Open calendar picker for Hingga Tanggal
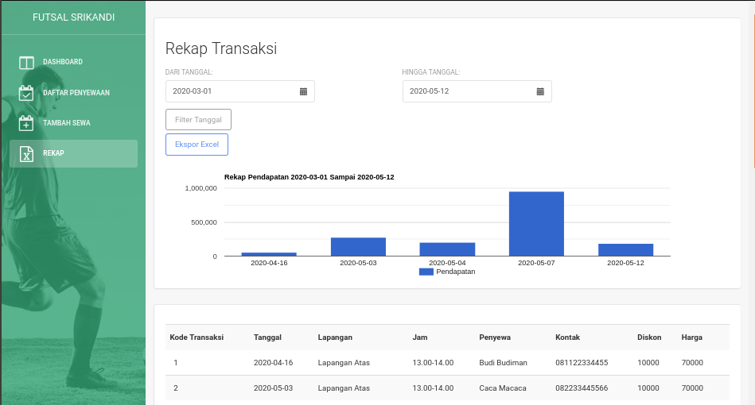 (540, 91)
